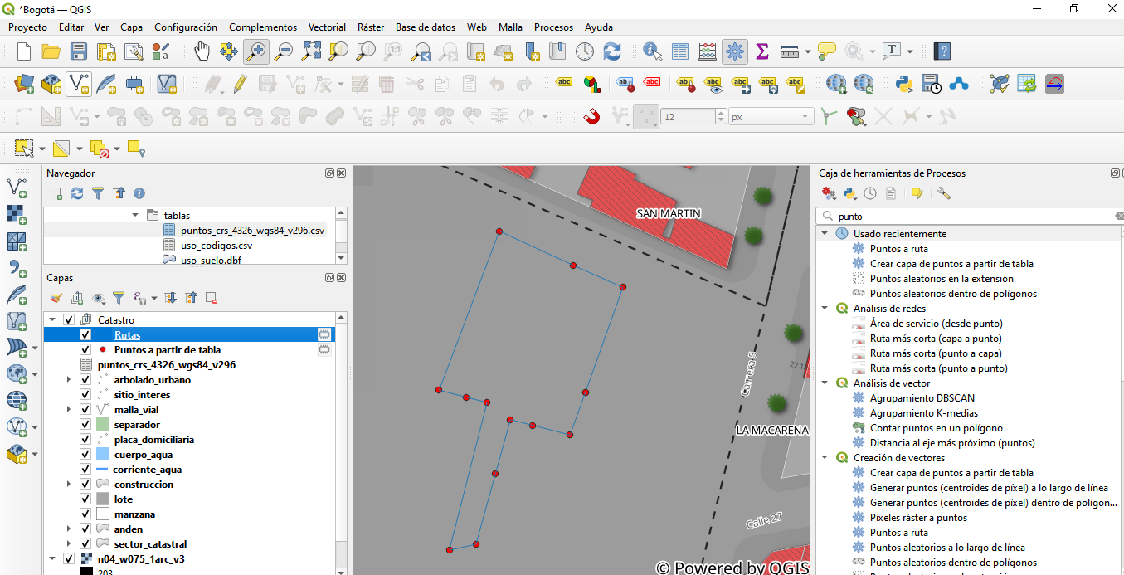Toggle visibility of separador layer
The width and height of the screenshot is (1124, 575).
click(x=85, y=425)
